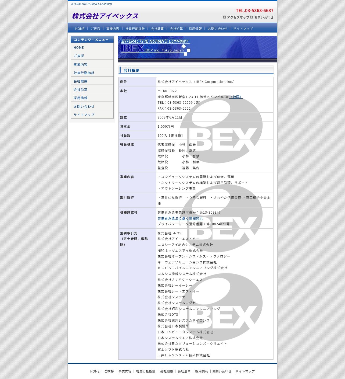The width and height of the screenshot is (345, 379).
Task: Click the TEL.03-5363-6687 phone number
Action: 254,11
